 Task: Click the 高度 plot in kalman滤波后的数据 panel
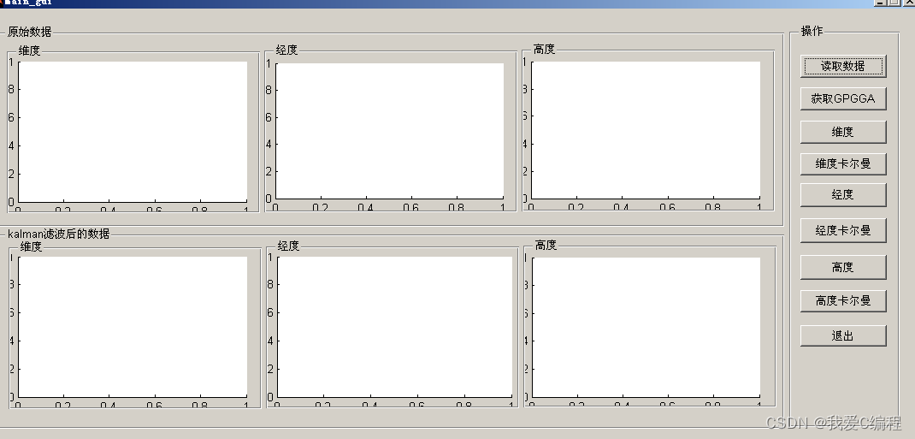point(646,327)
